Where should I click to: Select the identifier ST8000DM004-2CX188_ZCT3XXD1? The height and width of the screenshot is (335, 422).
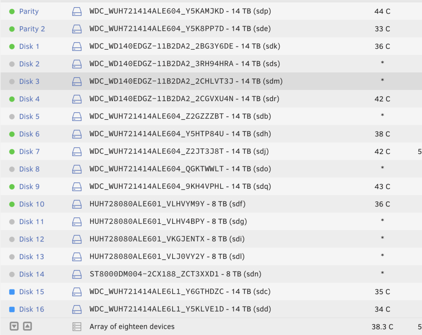pyautogui.click(x=154, y=274)
